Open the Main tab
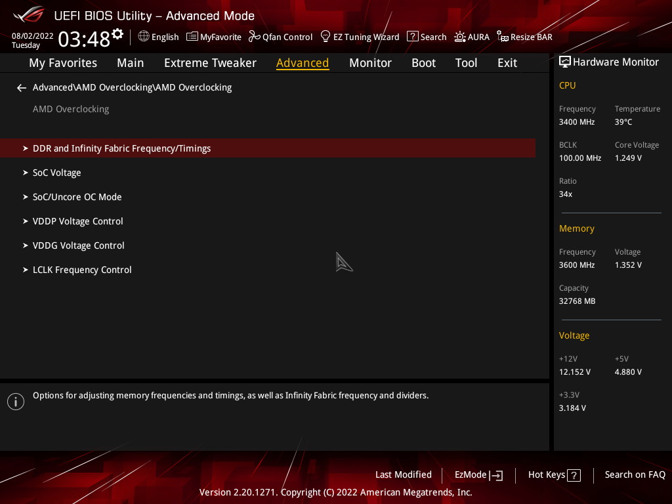This screenshot has height=504, width=672. pyautogui.click(x=131, y=63)
